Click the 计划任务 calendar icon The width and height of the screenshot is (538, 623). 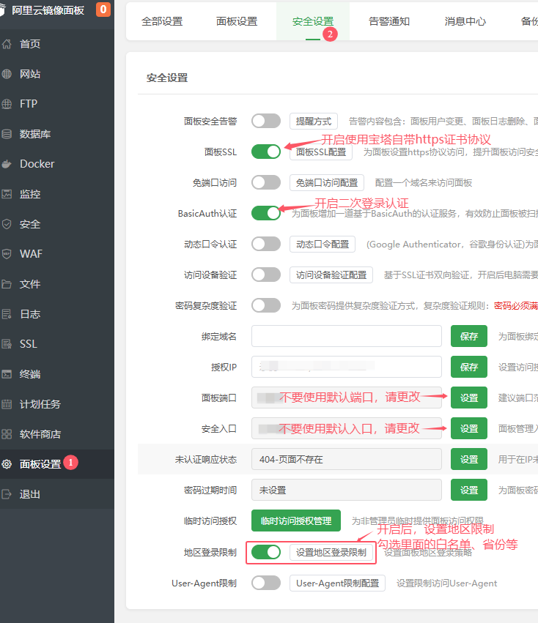coord(7,404)
